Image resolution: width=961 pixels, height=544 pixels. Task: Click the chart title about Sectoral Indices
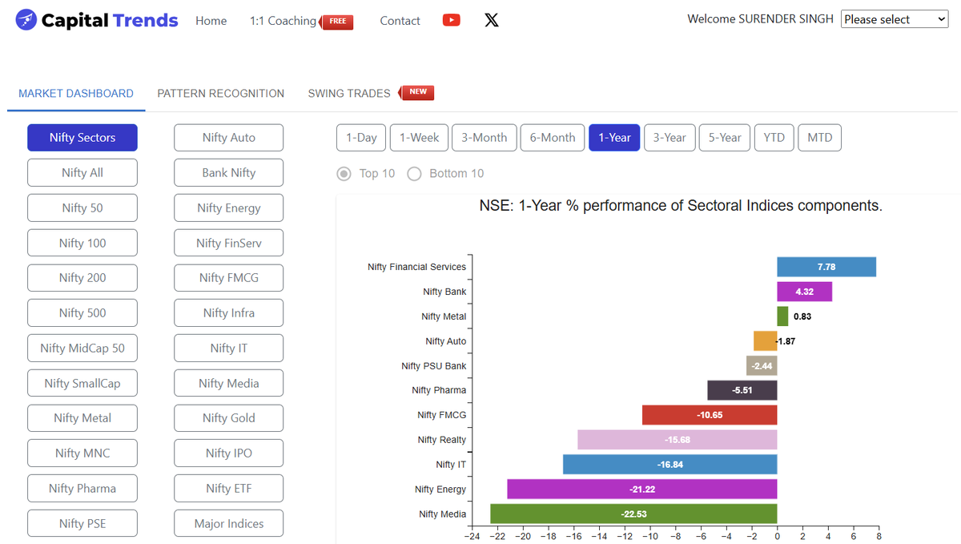click(681, 206)
